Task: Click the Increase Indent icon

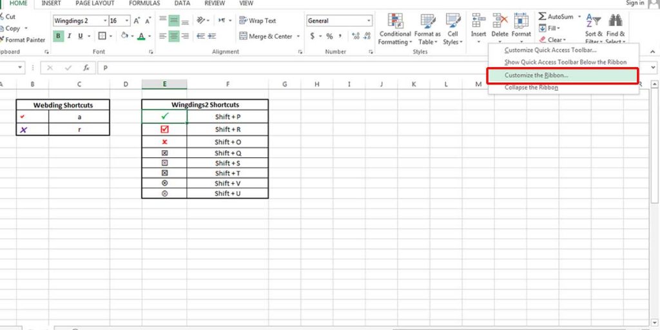Action: [x=211, y=36]
